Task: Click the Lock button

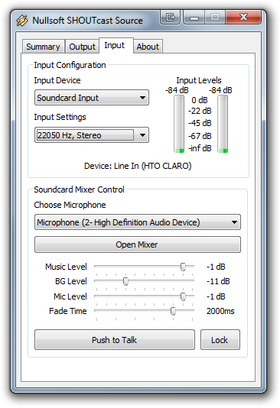Action: pos(220,340)
